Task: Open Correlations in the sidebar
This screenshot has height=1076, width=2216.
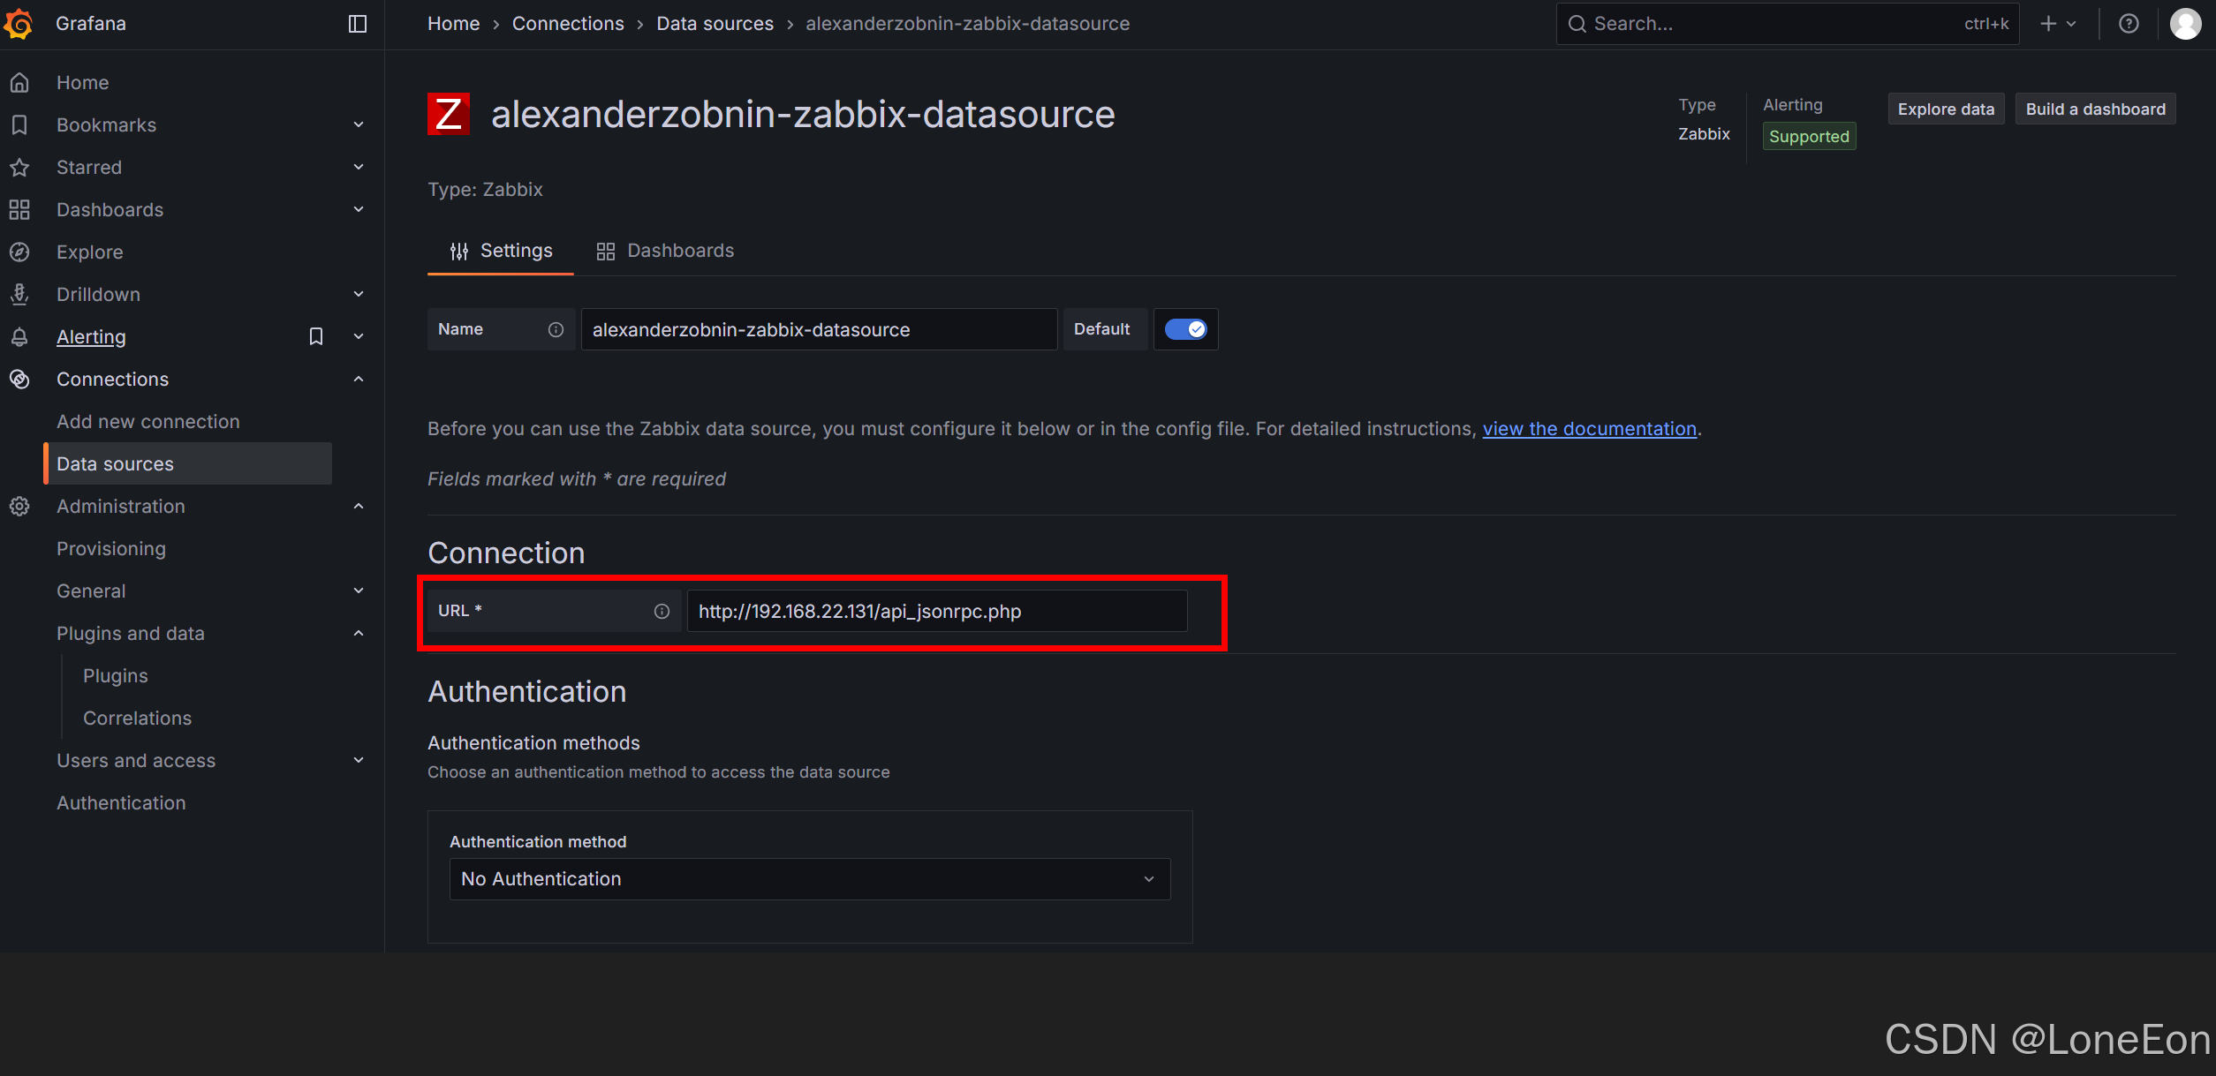Action: 137,718
